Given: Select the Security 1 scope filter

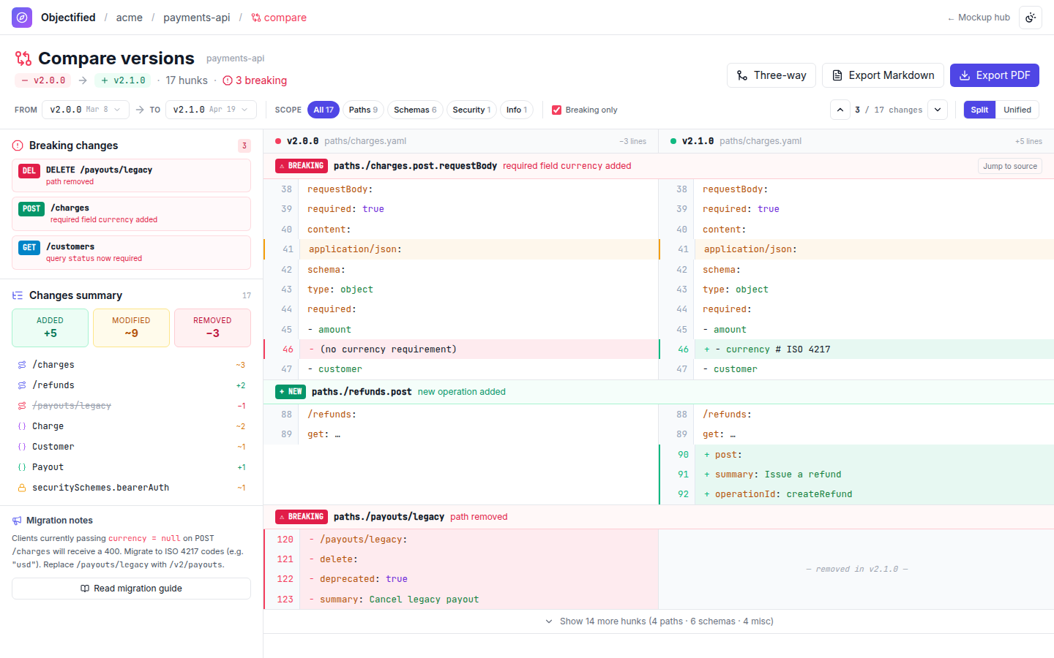Looking at the screenshot, I should pyautogui.click(x=471, y=110).
